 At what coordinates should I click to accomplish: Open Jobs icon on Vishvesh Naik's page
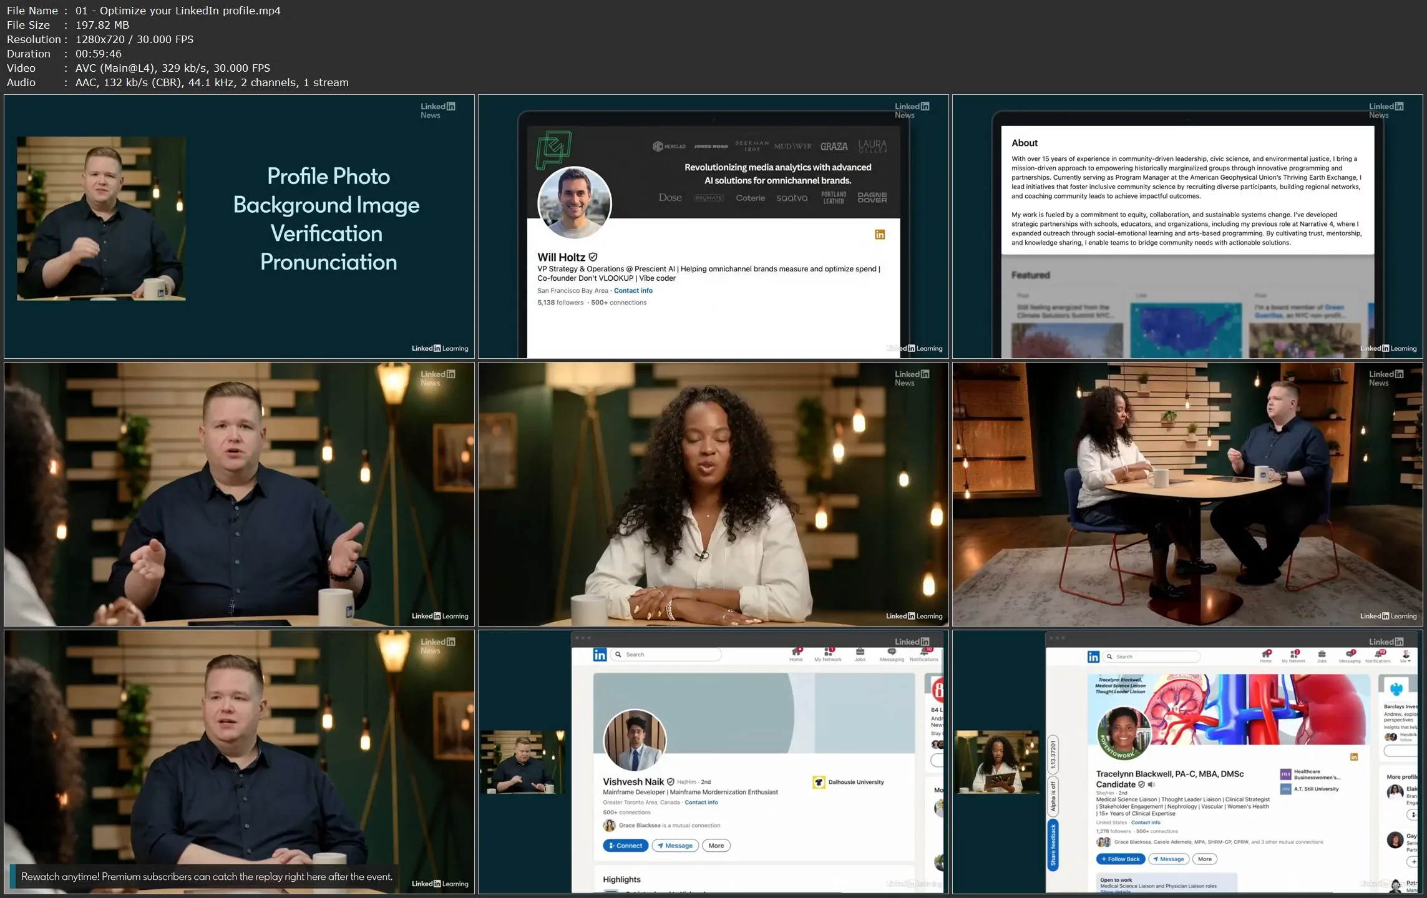click(860, 655)
